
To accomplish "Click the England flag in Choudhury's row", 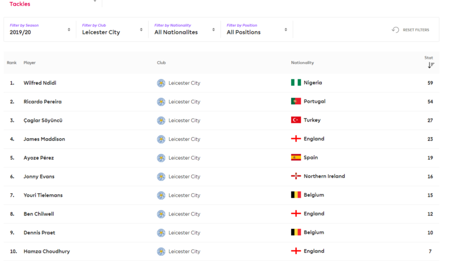I will [x=296, y=251].
